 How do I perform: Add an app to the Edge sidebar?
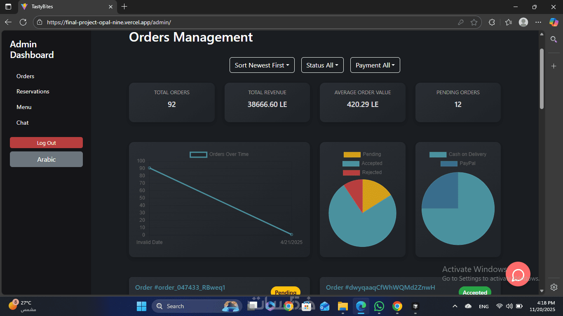(x=554, y=66)
